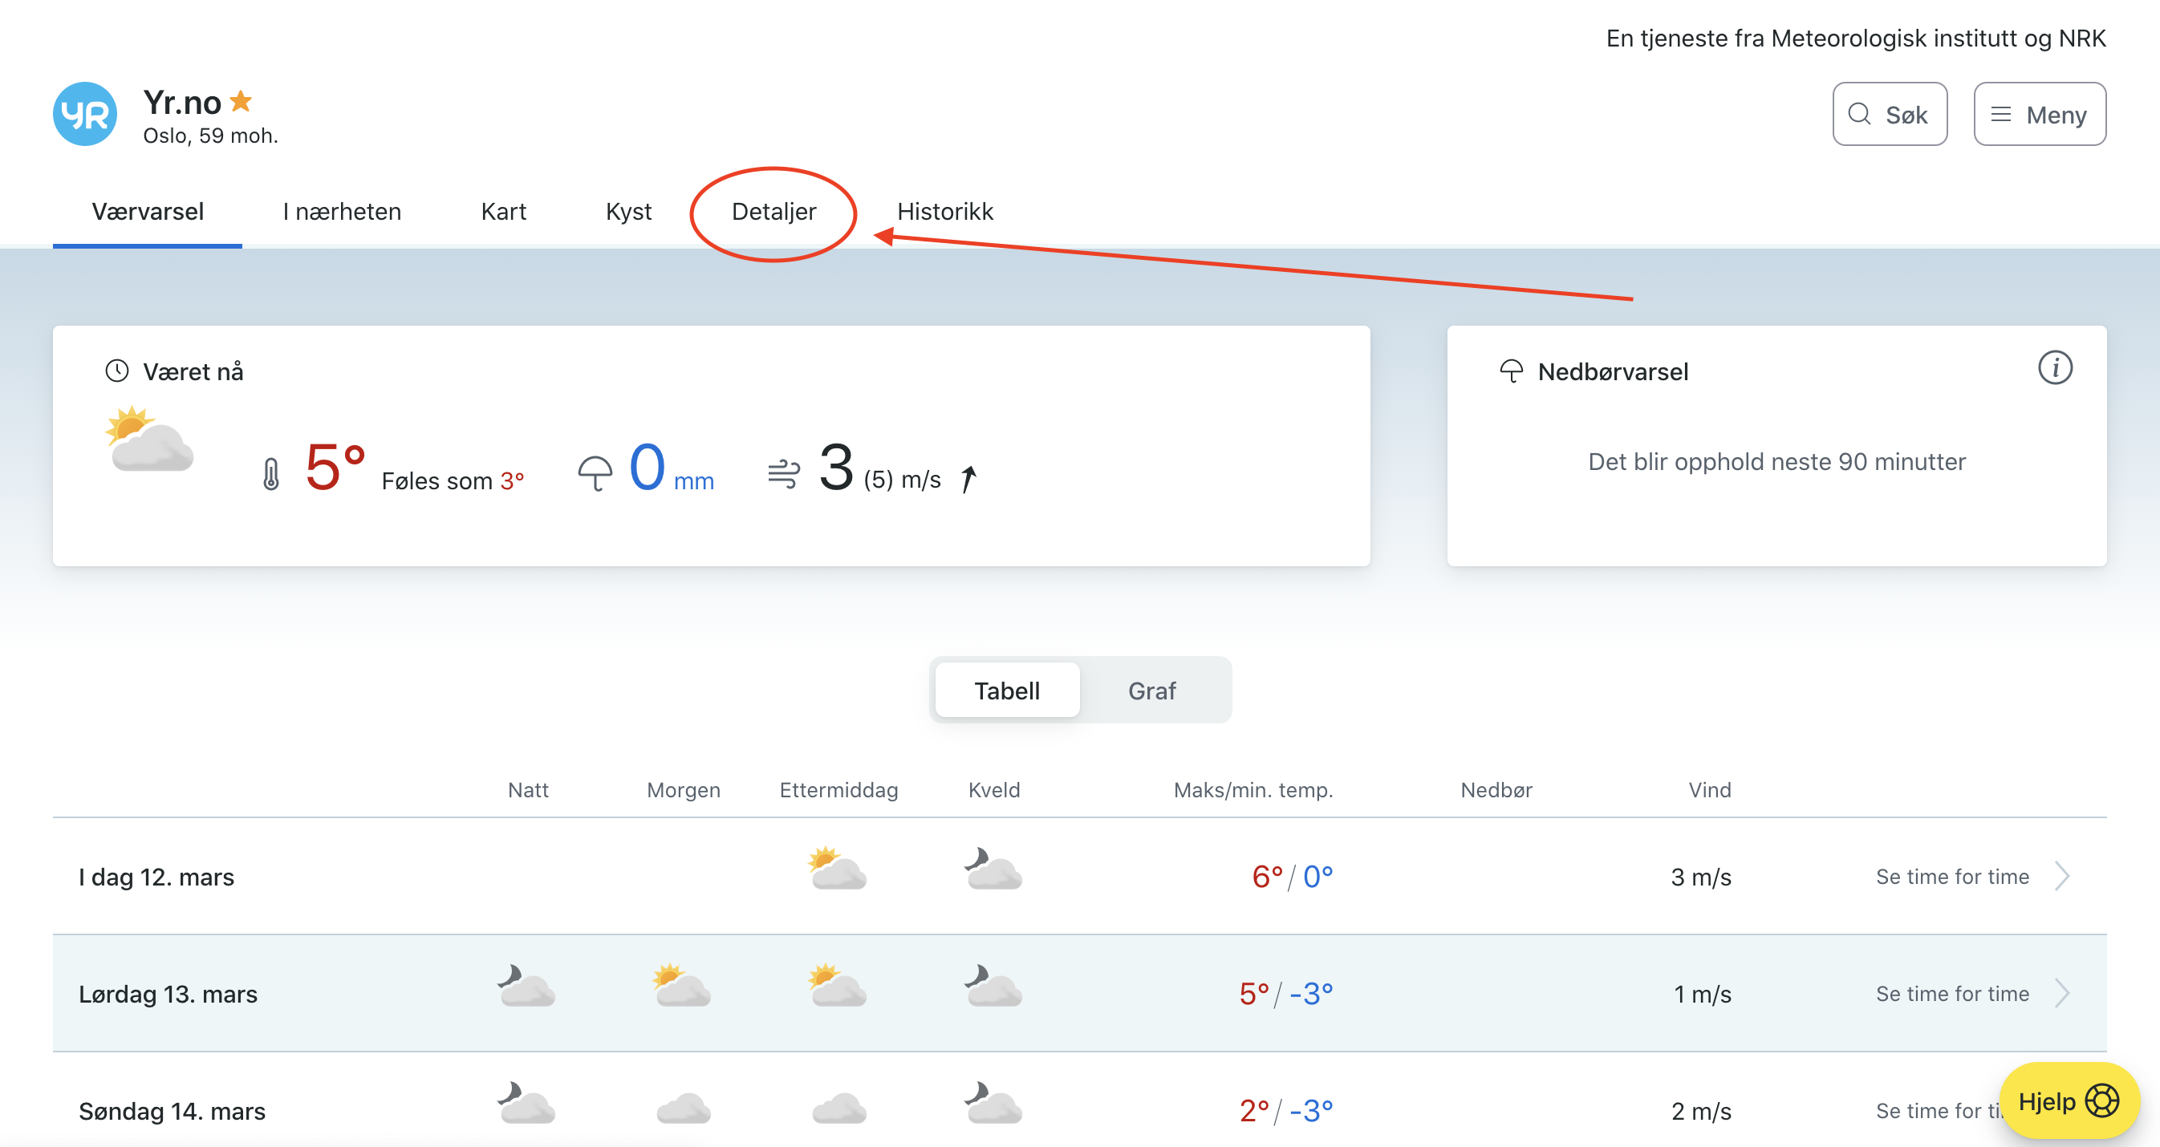Click the YR logo icon

coord(85,114)
